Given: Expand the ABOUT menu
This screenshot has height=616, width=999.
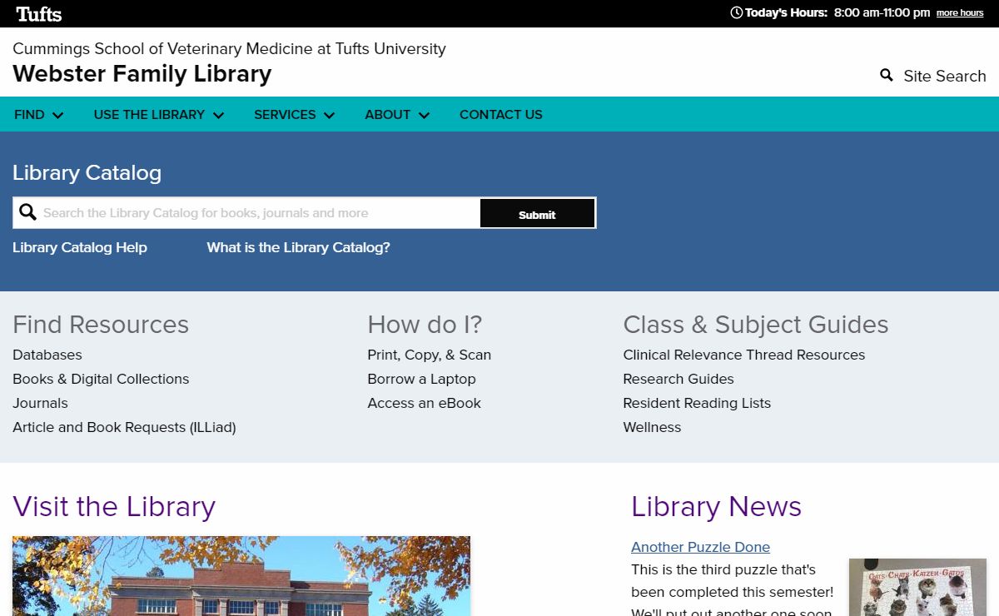Looking at the screenshot, I should [x=397, y=115].
